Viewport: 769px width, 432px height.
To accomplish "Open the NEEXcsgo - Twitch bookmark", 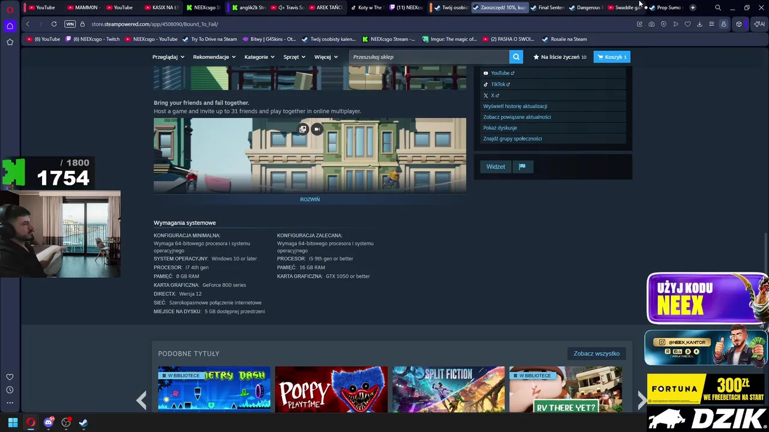I will pos(93,39).
